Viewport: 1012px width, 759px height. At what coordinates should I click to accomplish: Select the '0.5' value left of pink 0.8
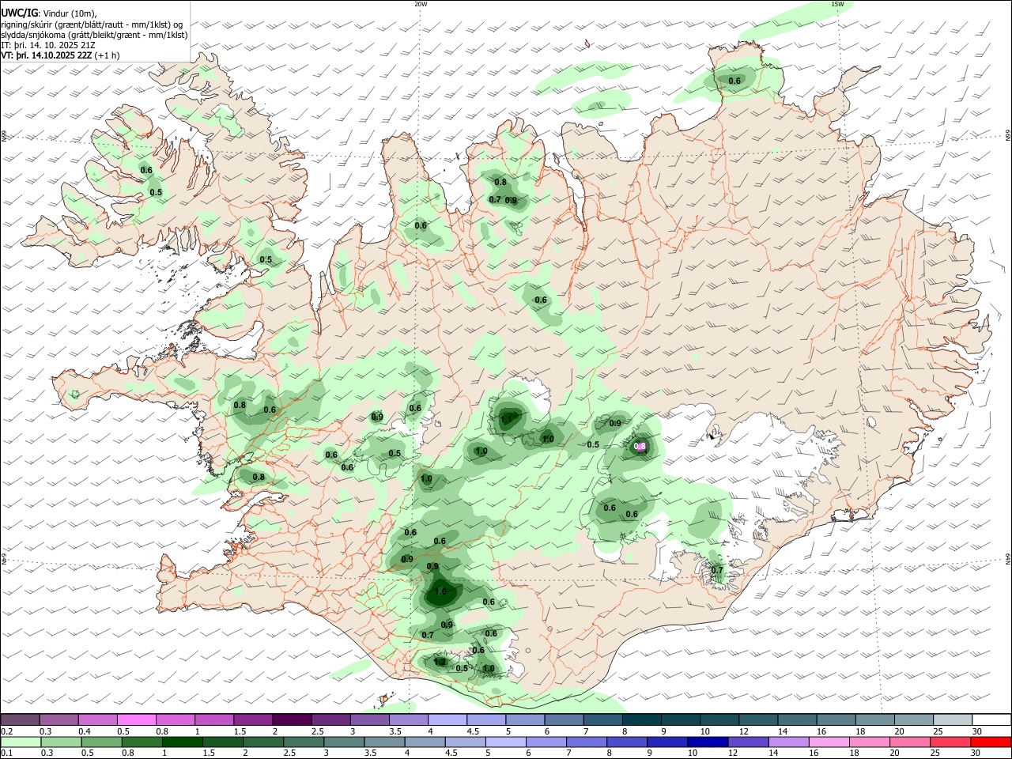[x=593, y=444]
